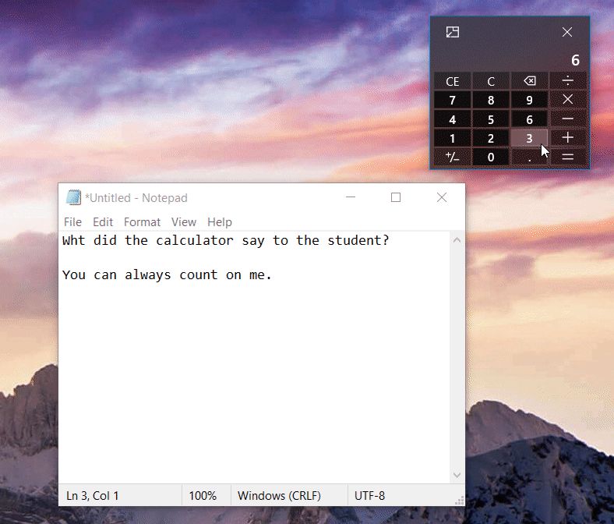The height and width of the screenshot is (524, 614).
Task: Open the Format menu
Action: point(142,222)
